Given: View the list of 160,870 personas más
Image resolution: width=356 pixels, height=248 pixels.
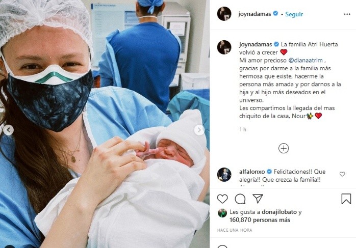Looking at the screenshot, I should pos(260,220).
